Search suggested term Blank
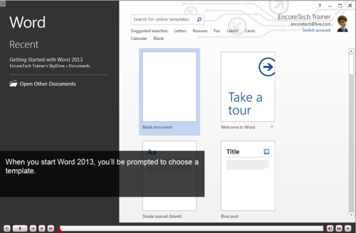 coord(159,39)
